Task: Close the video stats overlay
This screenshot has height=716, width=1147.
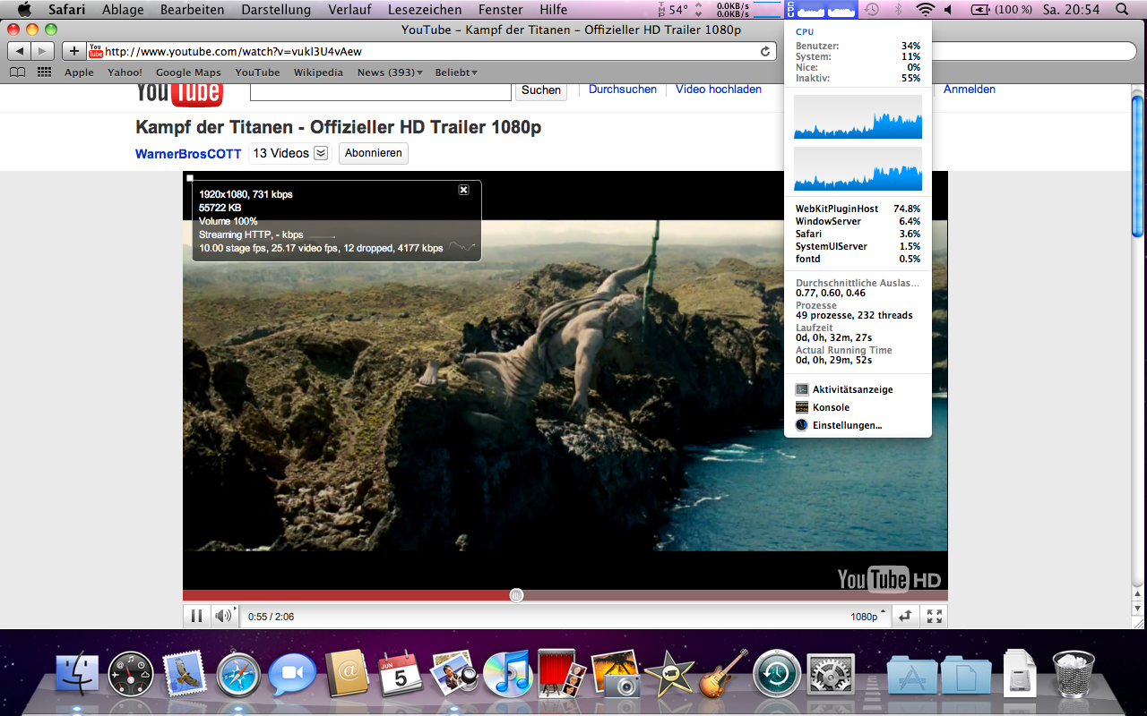Action: [463, 190]
